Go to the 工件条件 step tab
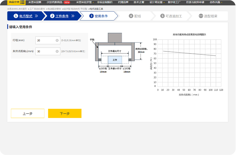The height and width of the screenshot is (155, 236). coord(62,16)
